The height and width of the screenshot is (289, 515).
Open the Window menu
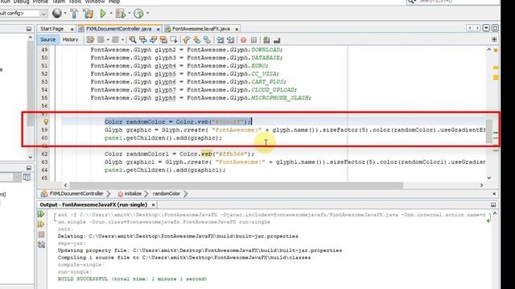95,2
